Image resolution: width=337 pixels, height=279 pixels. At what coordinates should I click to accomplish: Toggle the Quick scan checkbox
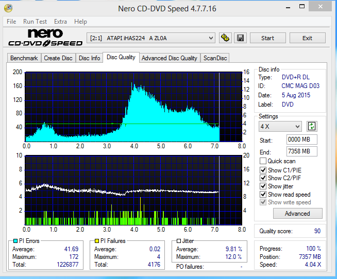263,161
